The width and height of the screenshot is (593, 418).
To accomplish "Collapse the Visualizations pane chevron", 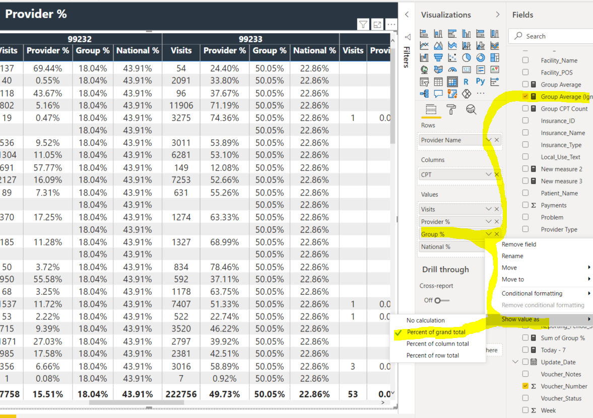I will pos(497,15).
